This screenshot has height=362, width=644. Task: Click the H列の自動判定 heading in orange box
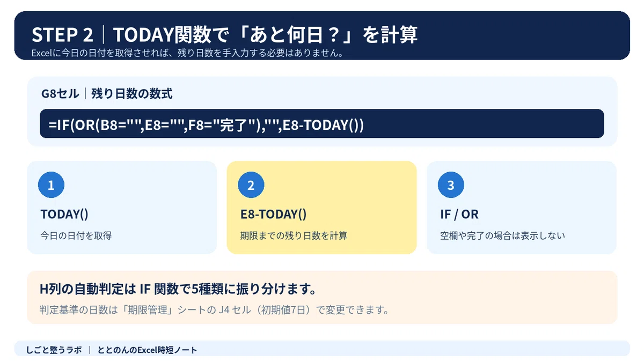click(178, 290)
